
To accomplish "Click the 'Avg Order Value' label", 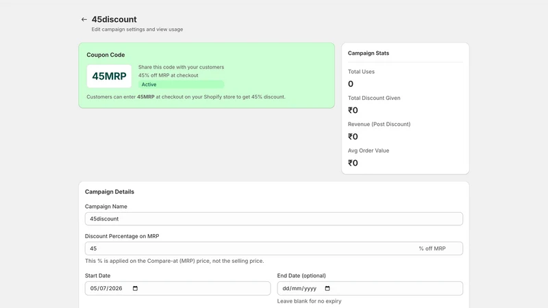I will [369, 151].
